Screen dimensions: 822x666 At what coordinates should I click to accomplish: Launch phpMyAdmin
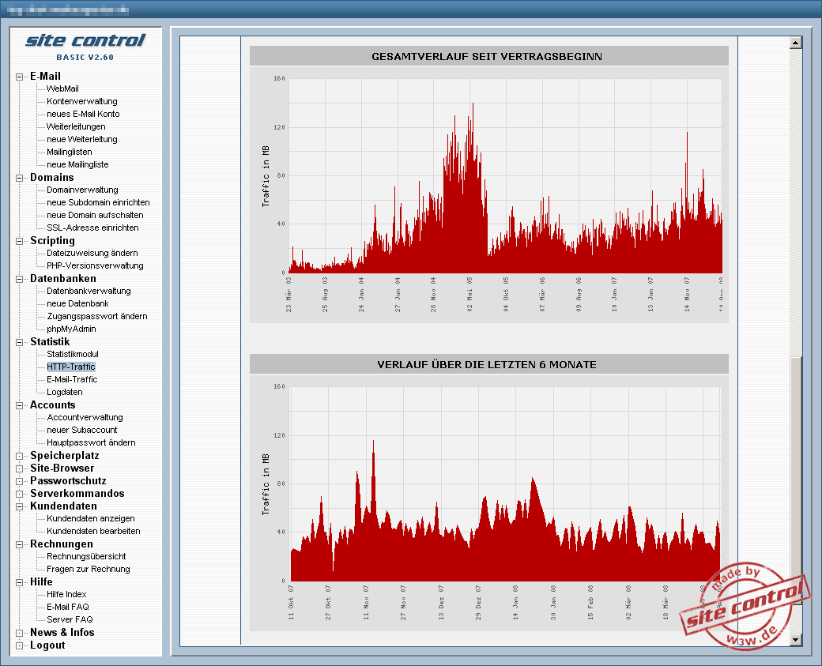tap(71, 329)
